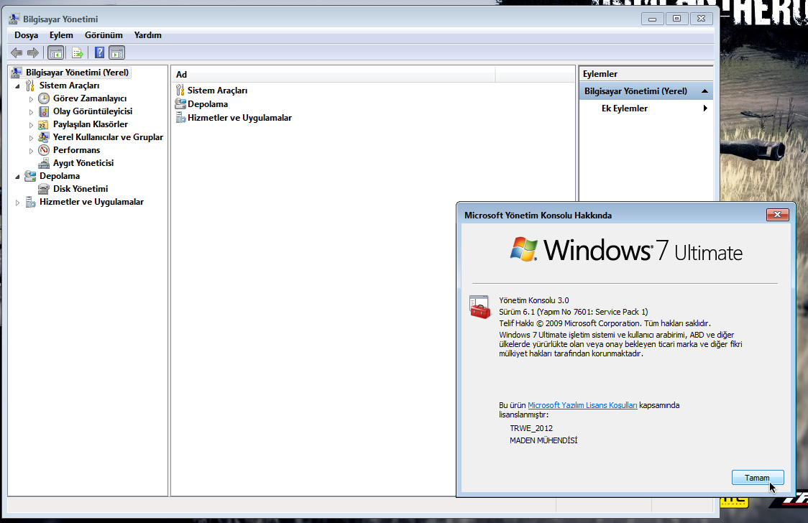Minimize the Bilgisayar Yönetimi window
The image size is (808, 523).
[x=653, y=19]
